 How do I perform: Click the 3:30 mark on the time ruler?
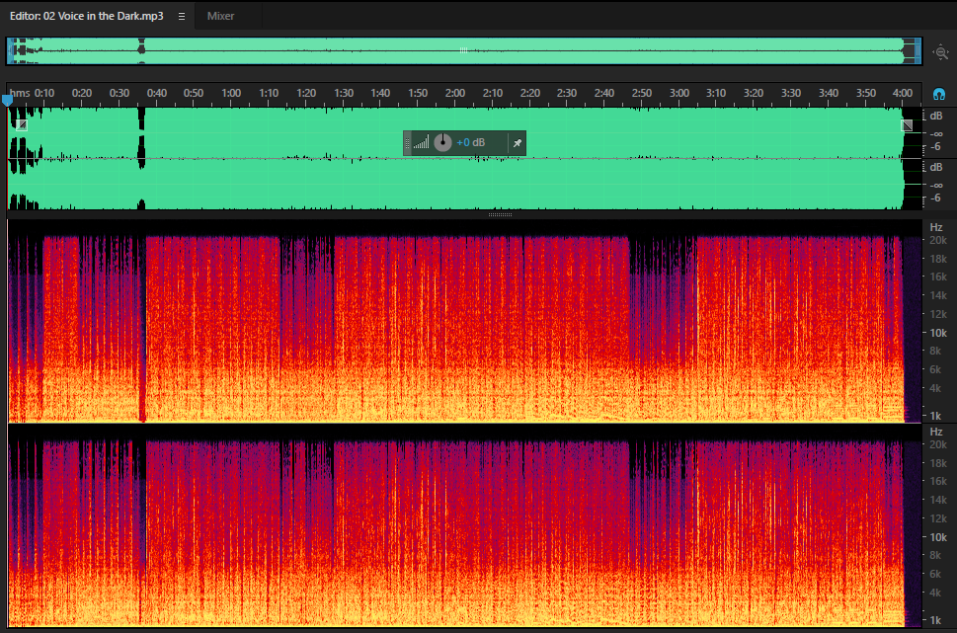coord(791,94)
